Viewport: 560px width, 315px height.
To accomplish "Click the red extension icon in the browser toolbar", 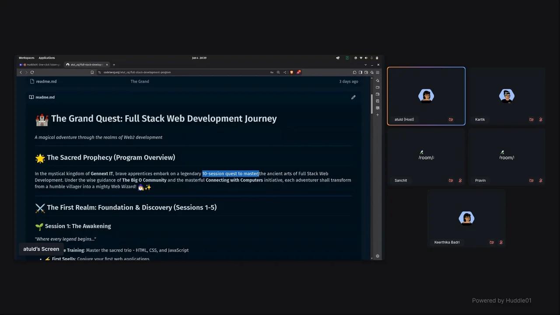I will pos(299,72).
